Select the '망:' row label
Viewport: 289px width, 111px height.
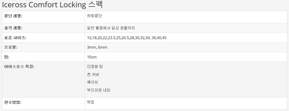click(7, 57)
